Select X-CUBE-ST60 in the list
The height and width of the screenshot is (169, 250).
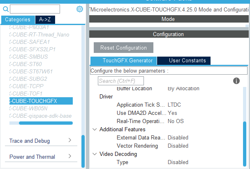[25, 64]
